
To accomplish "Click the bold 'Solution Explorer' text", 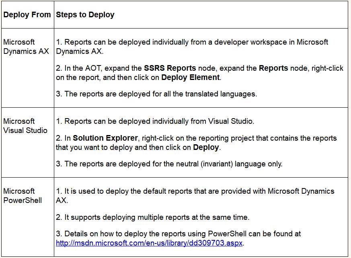I will point(105,138).
